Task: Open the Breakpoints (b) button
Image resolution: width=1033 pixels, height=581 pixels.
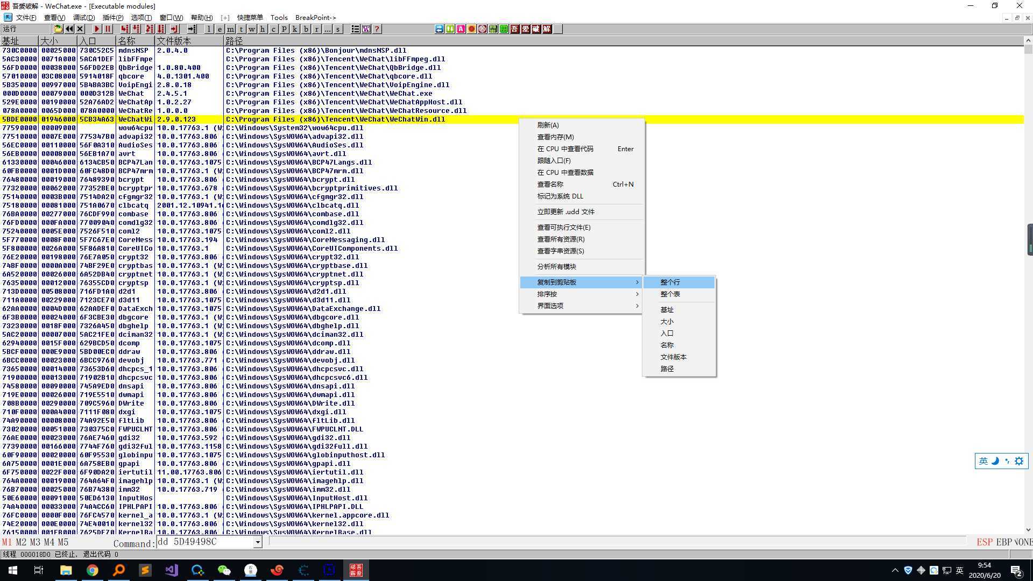Action: pyautogui.click(x=306, y=29)
